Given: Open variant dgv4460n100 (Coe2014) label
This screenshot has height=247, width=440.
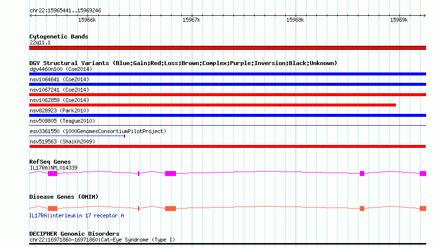Looking at the screenshot, I should (61, 69).
